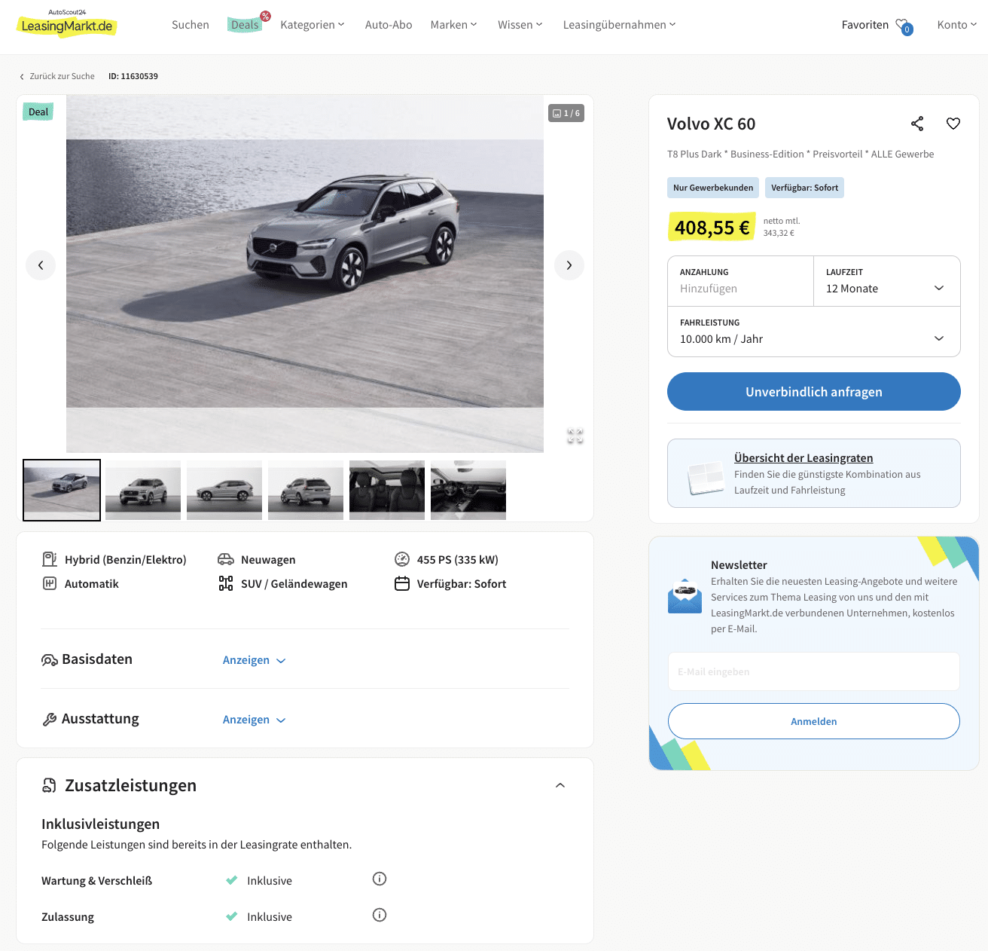This screenshot has height=951, width=988.
Task: Add Volvo XC 60 to favorites heart
Action: [x=953, y=124]
